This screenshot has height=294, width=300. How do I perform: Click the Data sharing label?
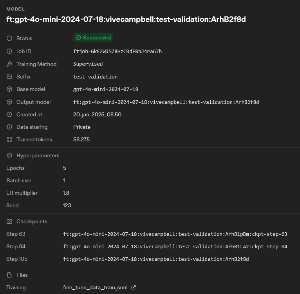(32, 127)
